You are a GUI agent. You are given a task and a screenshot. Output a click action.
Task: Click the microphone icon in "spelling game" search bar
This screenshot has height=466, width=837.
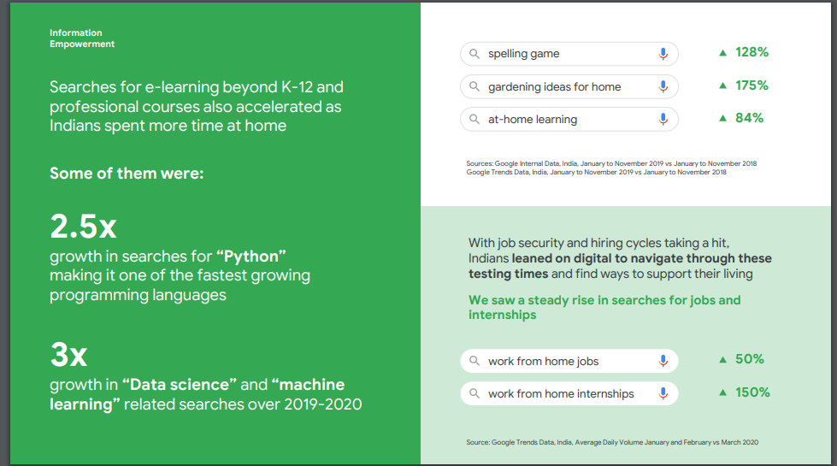[x=663, y=54]
